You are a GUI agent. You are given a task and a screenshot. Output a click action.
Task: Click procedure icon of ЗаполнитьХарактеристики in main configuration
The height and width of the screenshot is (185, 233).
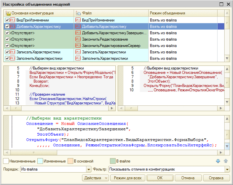(x=13, y=58)
